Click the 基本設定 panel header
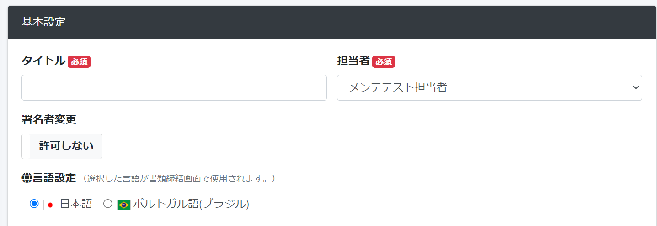Screen dimensions: 657x226 [x=332, y=22]
